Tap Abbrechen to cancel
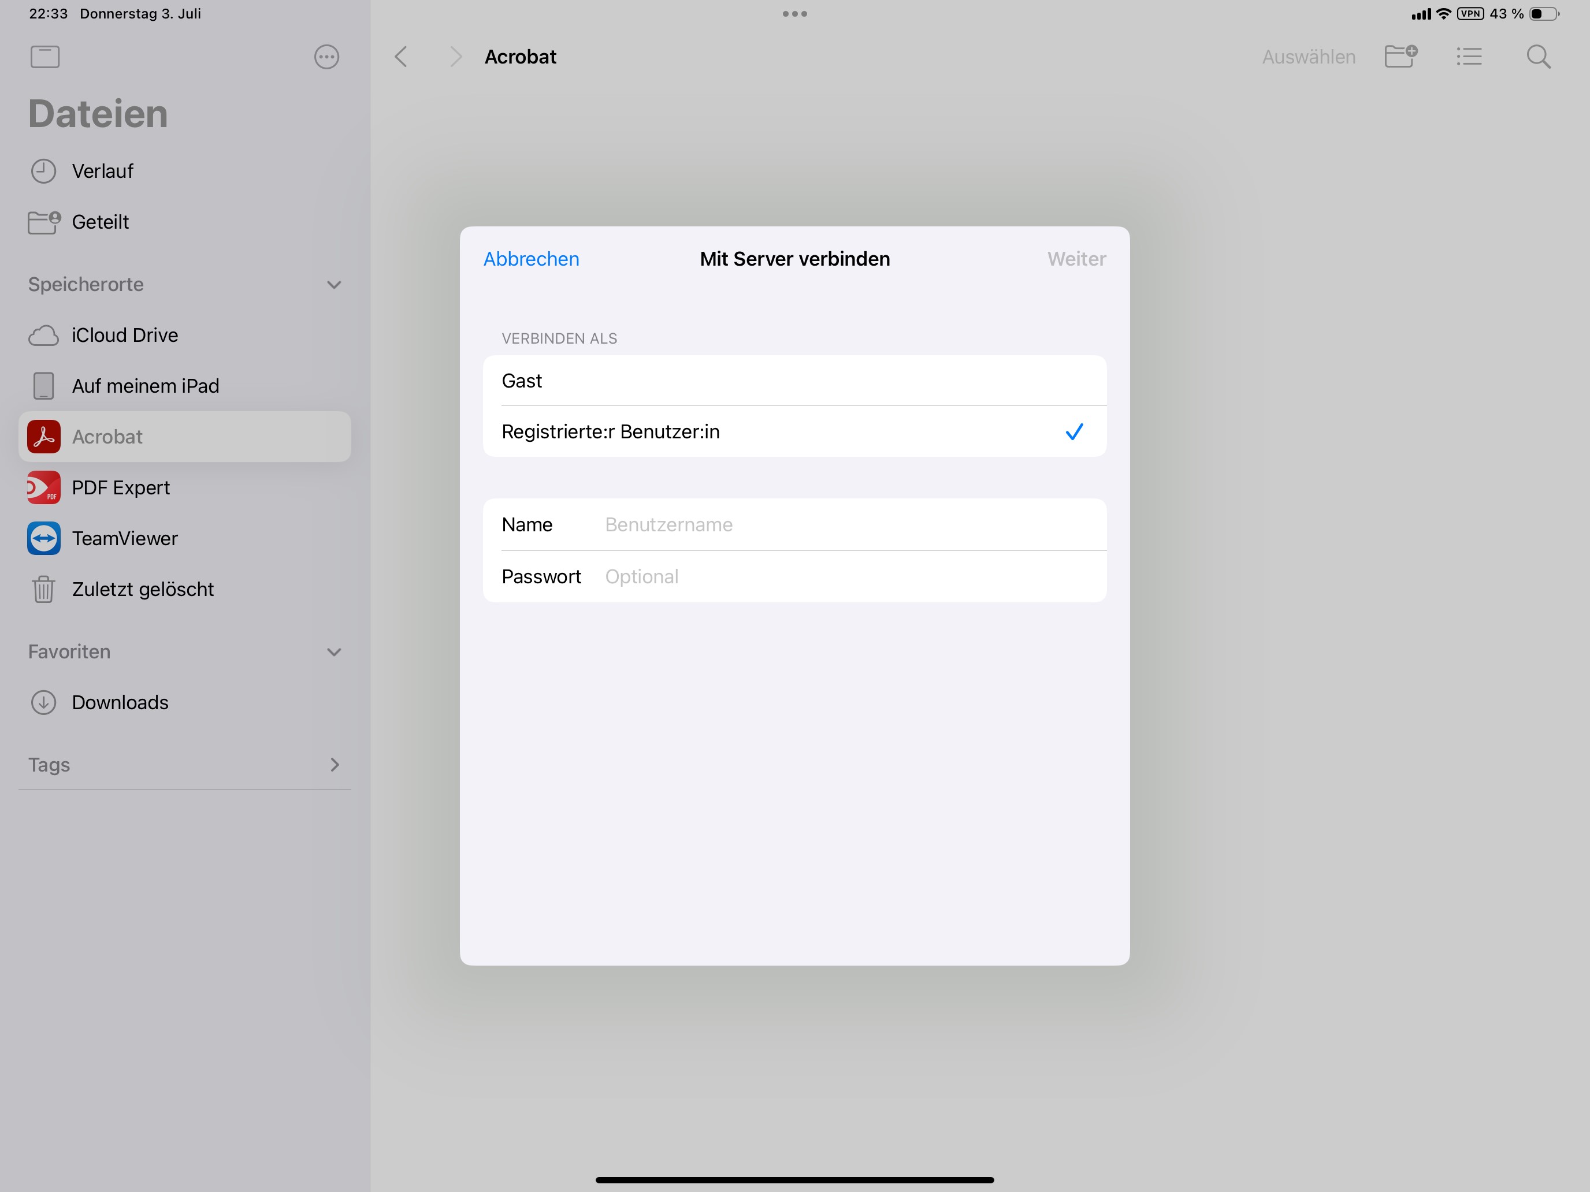1590x1192 pixels. (x=530, y=259)
